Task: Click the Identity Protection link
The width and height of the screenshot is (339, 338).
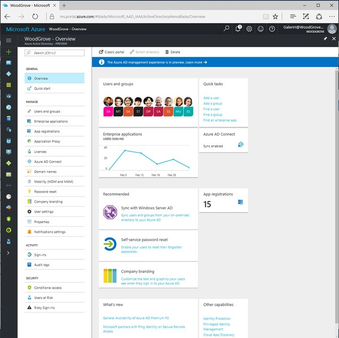Action: (217, 318)
